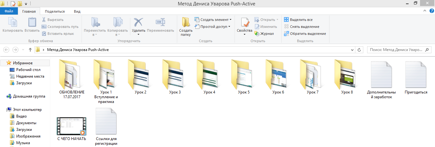Viewport: 435px width, 147px height.
Task: Select Изображения in the navigation pane
Action: pyautogui.click(x=28, y=136)
